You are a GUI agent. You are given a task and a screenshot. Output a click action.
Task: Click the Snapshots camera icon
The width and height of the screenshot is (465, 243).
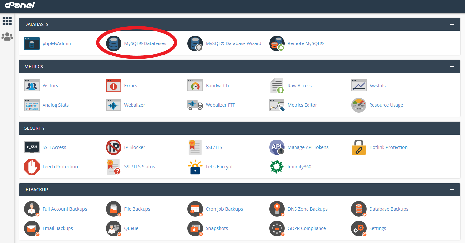pos(195,228)
